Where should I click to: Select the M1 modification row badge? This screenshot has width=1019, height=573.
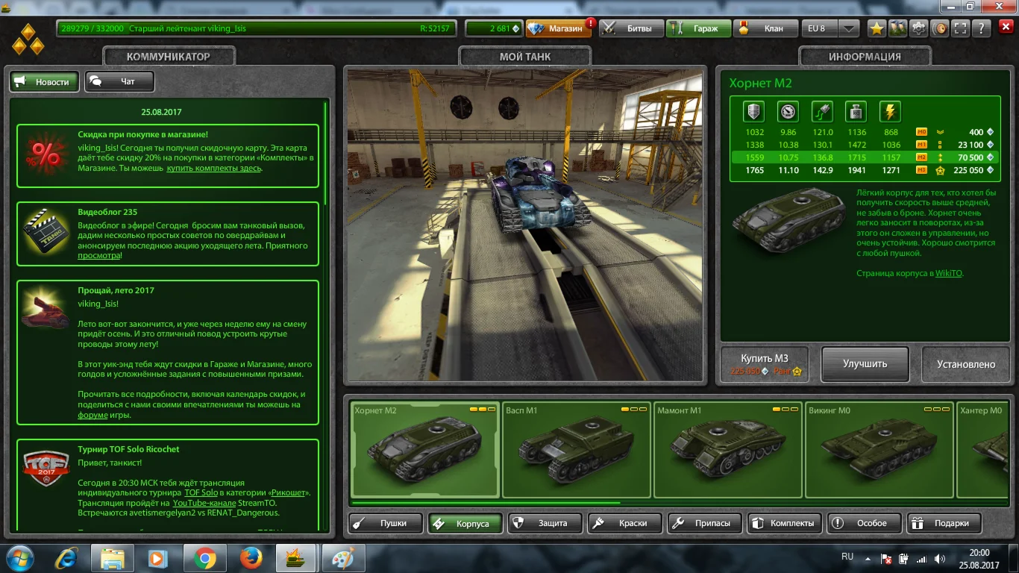[x=921, y=145]
